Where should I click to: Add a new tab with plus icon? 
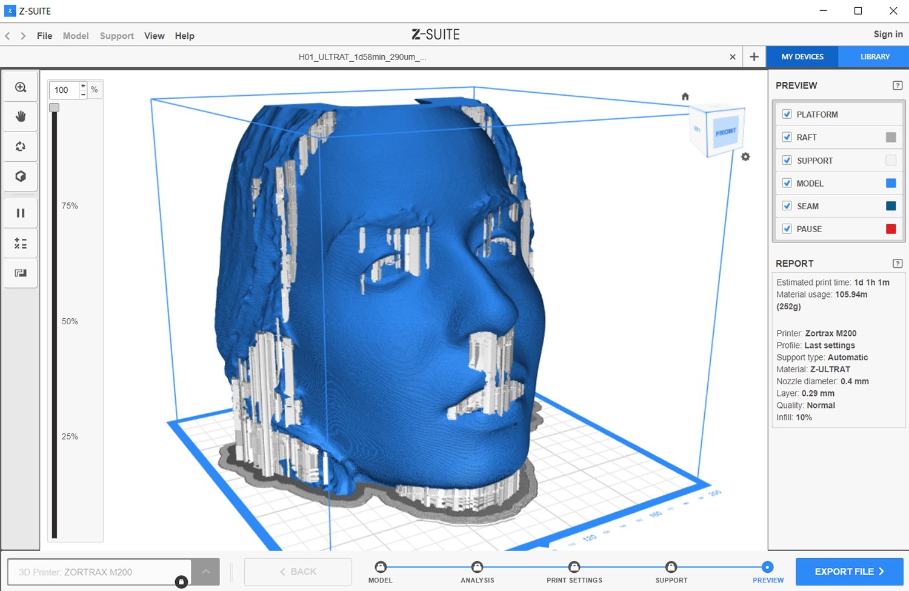754,56
